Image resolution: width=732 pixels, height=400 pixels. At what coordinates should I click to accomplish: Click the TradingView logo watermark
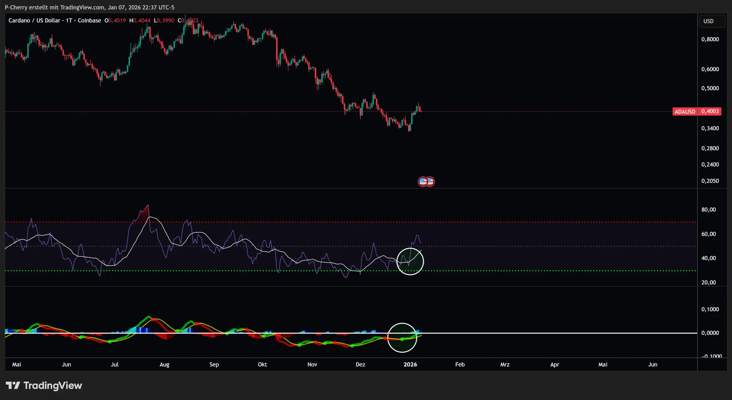tap(44, 385)
